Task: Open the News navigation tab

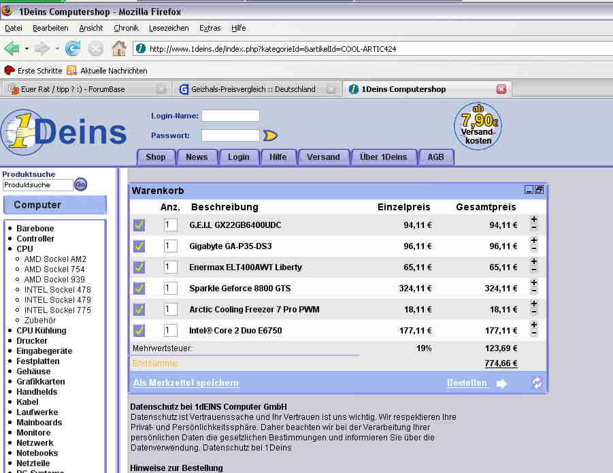Action: (x=197, y=157)
